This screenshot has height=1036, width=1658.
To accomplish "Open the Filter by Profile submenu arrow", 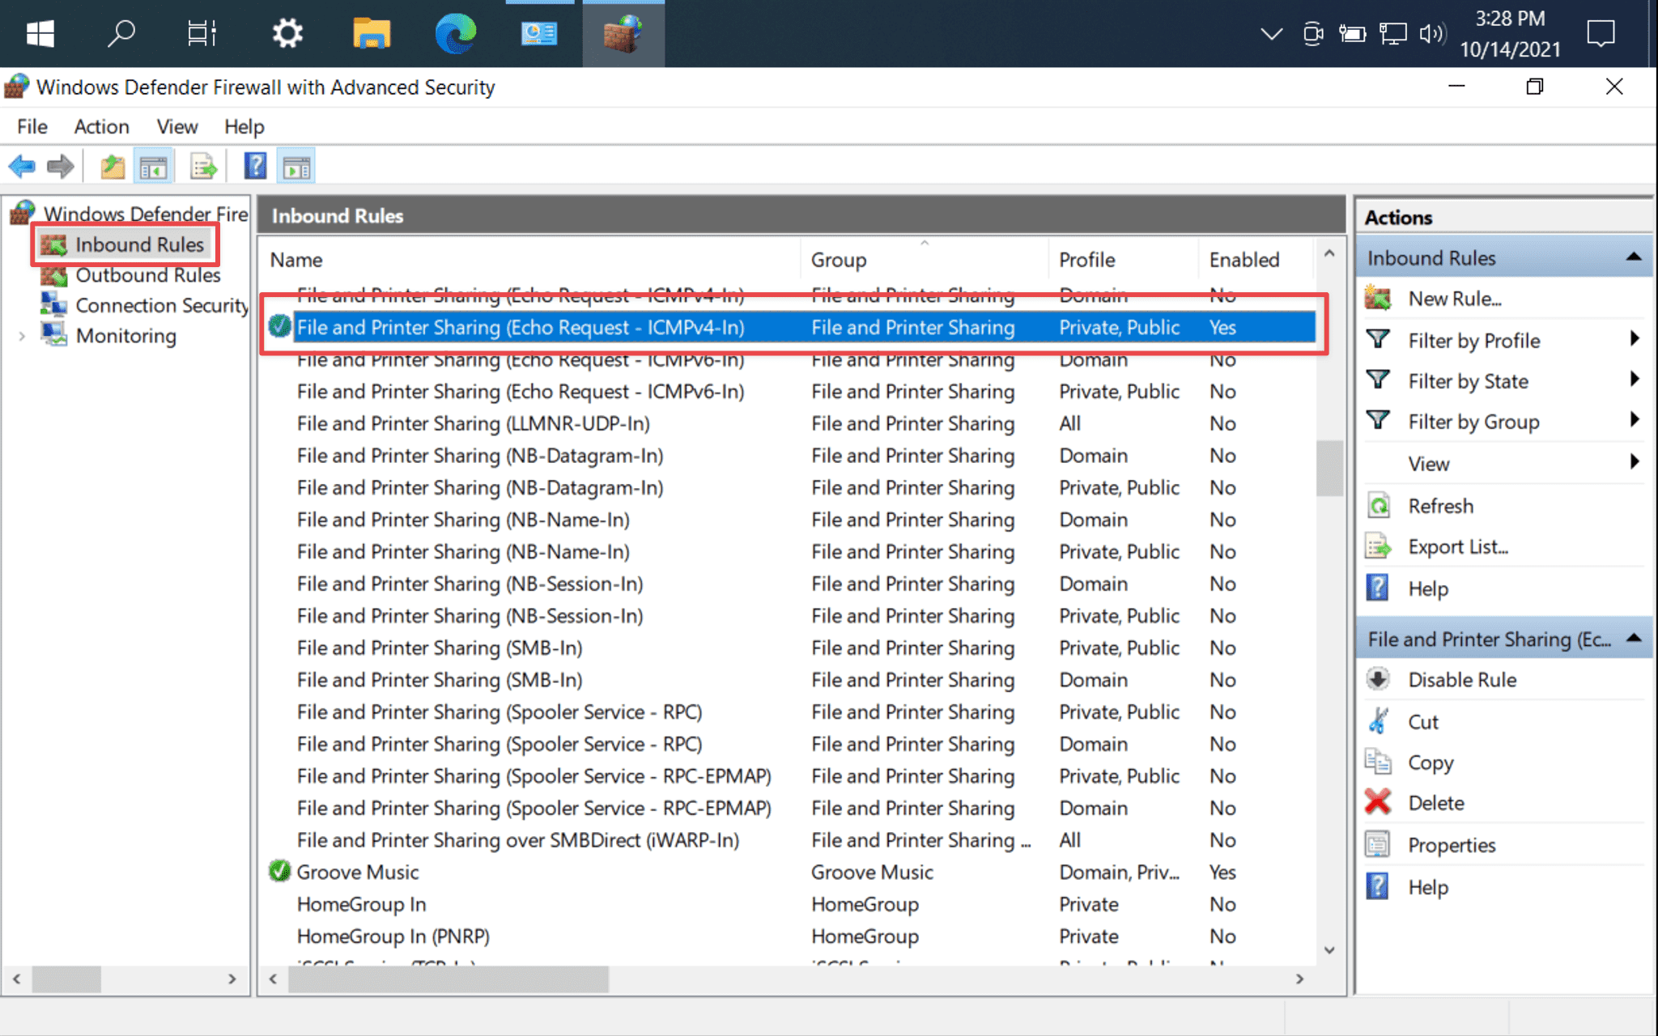I will (1635, 339).
